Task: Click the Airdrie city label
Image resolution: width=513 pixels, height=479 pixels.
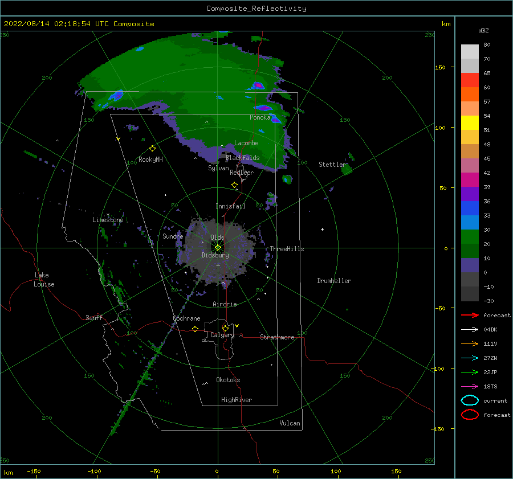Action: pos(225,304)
